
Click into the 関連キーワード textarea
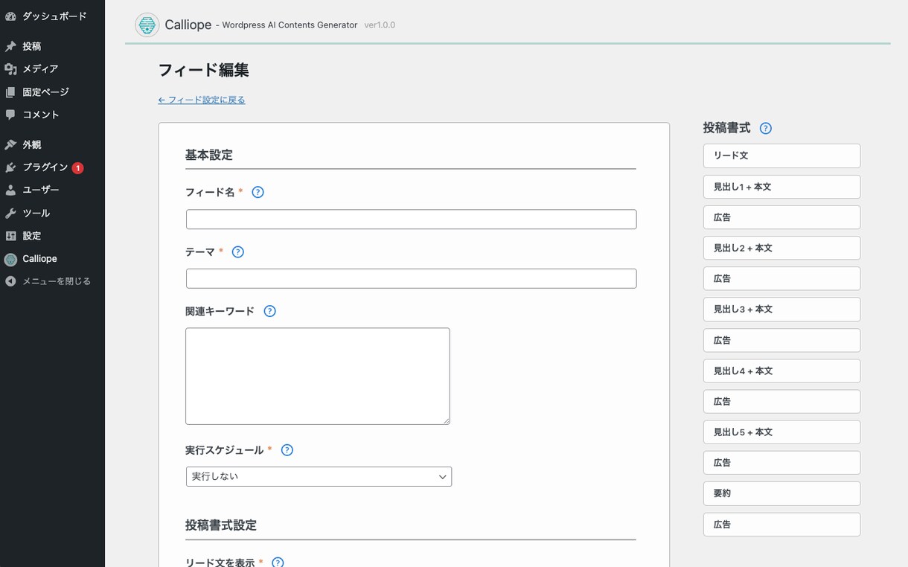pos(318,376)
